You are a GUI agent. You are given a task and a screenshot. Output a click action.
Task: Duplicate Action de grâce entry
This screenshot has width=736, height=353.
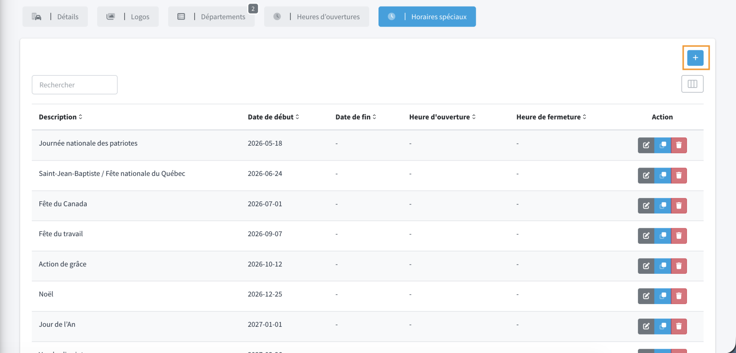pyautogui.click(x=662, y=266)
